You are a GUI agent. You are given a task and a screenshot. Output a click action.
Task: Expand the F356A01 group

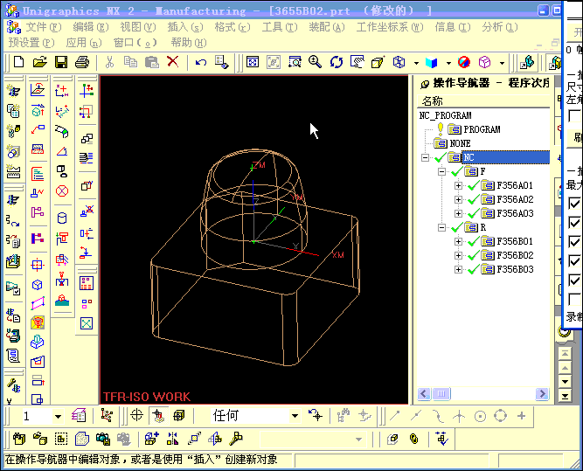pyautogui.click(x=458, y=185)
